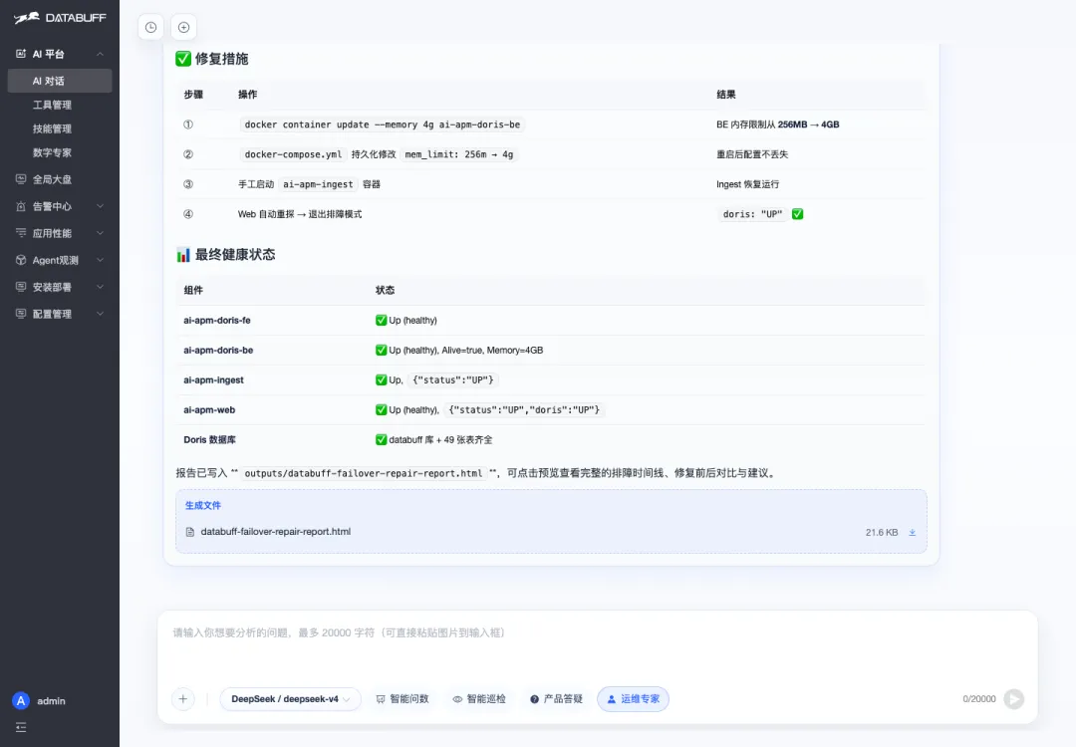The width and height of the screenshot is (1076, 747).
Task: Click the 21.6 KB file size
Action: 882,532
